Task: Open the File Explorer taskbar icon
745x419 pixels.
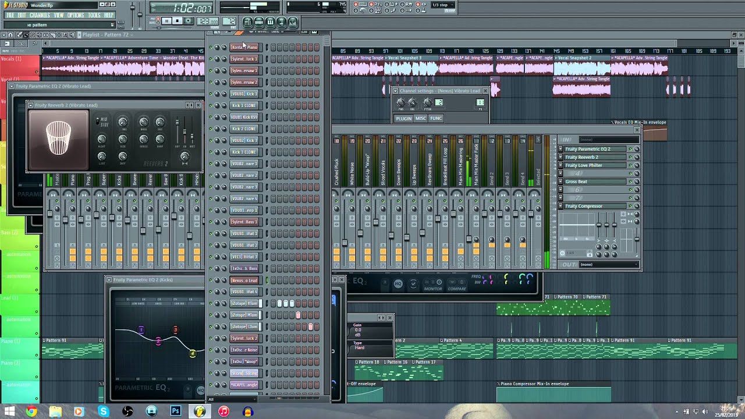Action: 55,411
